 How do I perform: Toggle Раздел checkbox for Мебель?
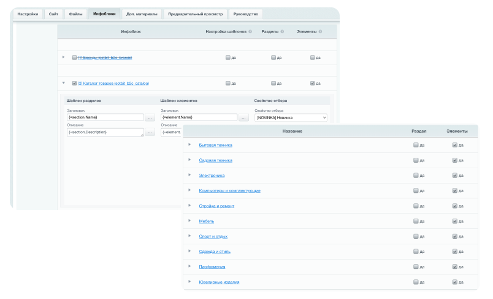coord(416,221)
